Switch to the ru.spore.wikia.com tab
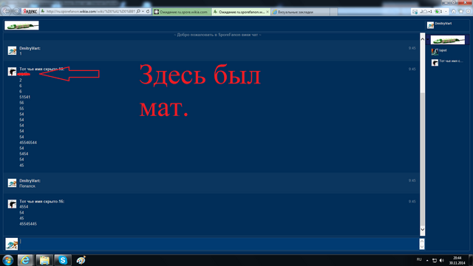The height and width of the screenshot is (266, 473). pos(182,12)
